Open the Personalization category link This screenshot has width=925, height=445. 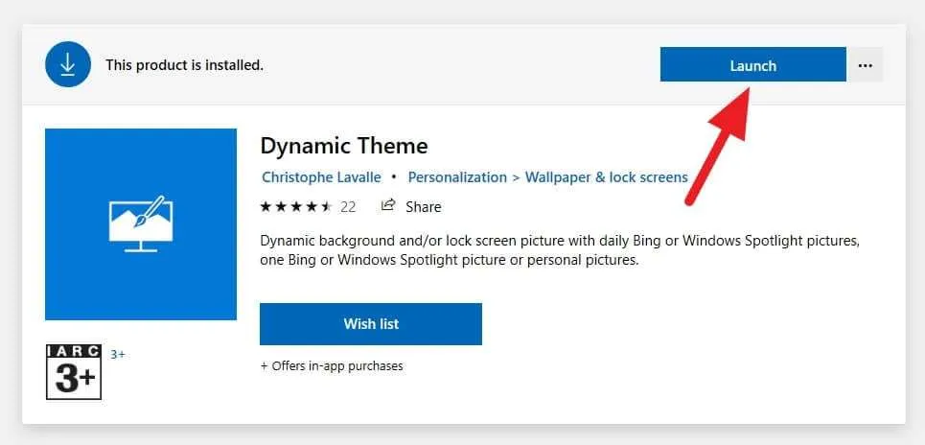457,177
